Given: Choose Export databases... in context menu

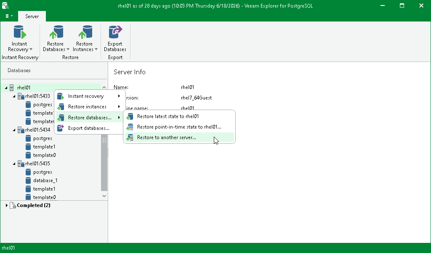Looking at the screenshot, I should (x=90, y=128).
